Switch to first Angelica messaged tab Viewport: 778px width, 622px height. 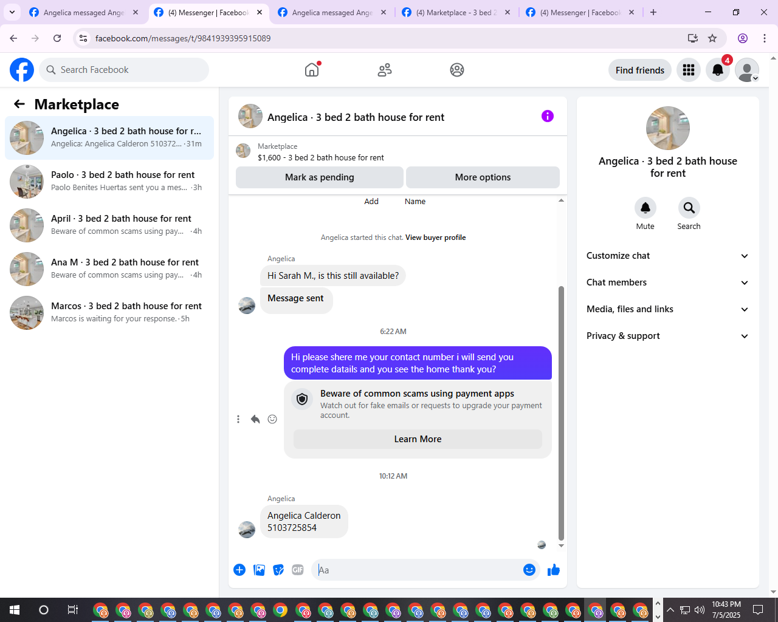click(x=84, y=12)
